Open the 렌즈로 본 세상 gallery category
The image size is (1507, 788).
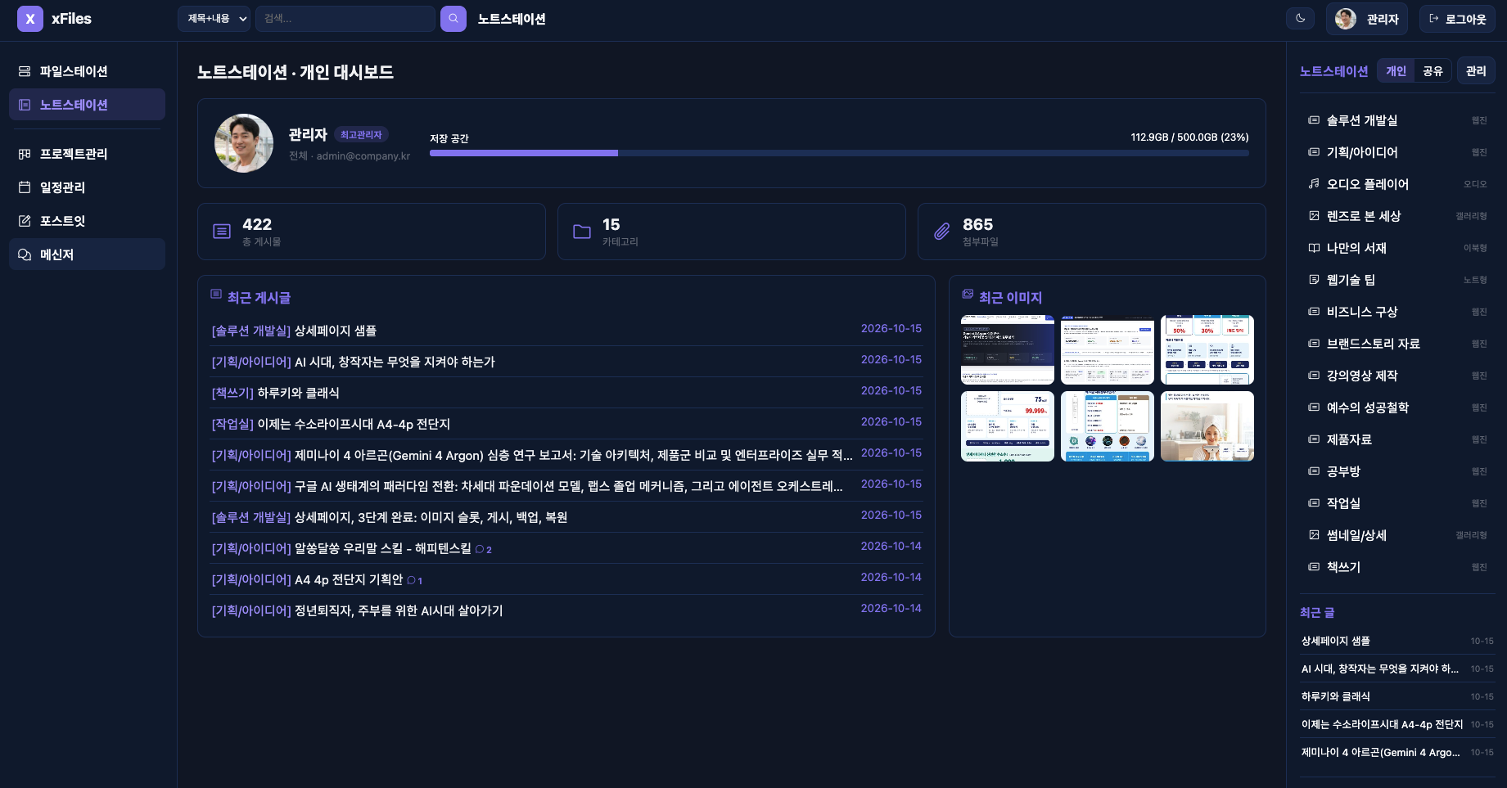(x=1397, y=216)
